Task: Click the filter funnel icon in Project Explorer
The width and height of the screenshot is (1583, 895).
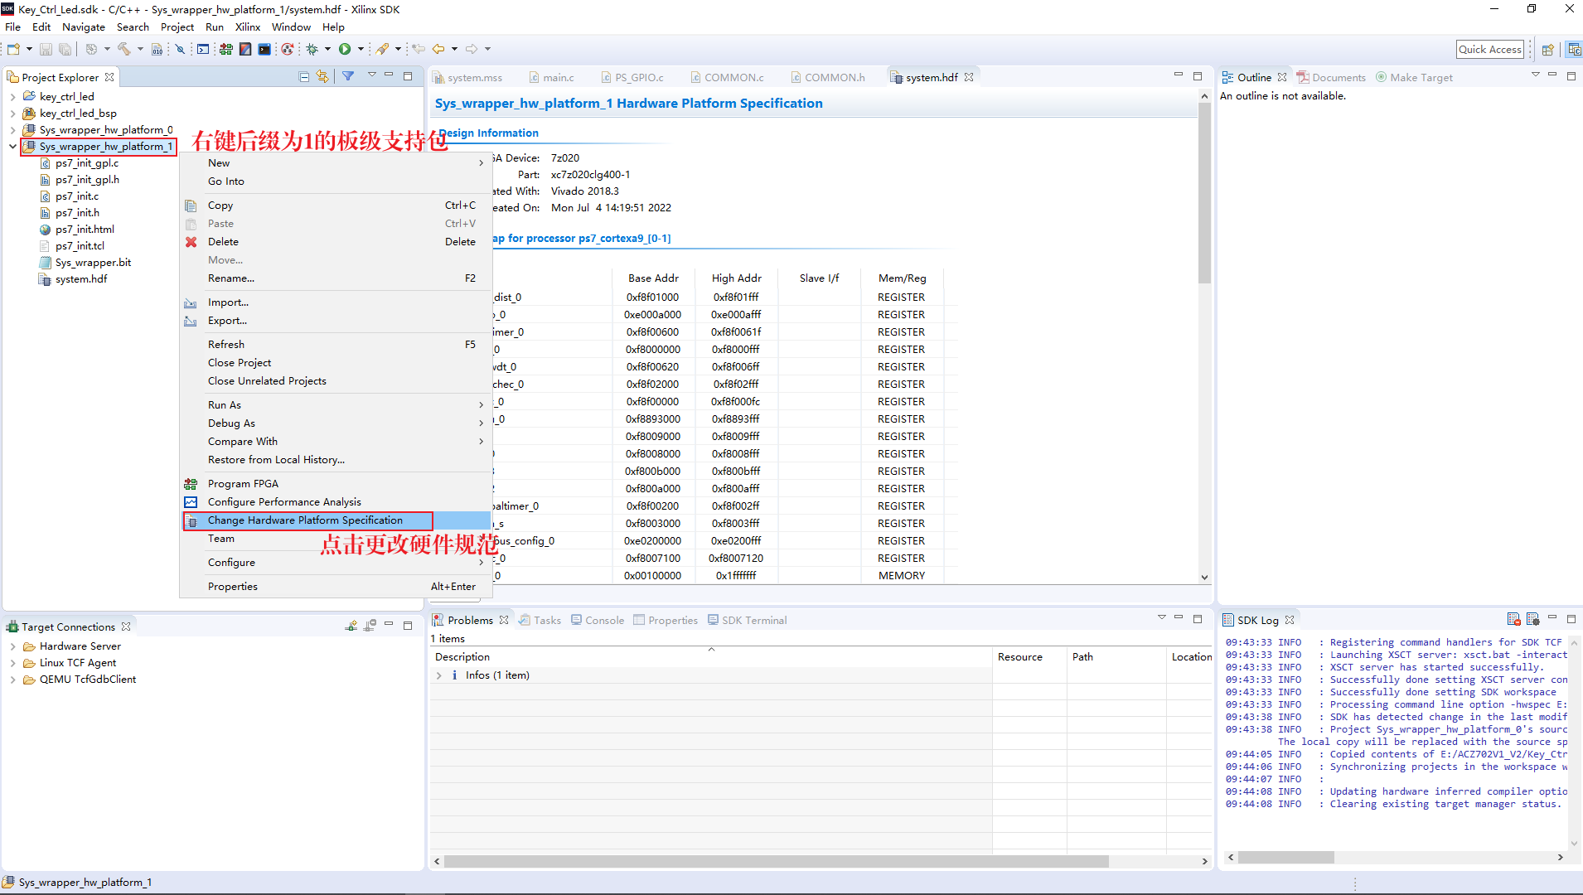Action: coord(348,76)
